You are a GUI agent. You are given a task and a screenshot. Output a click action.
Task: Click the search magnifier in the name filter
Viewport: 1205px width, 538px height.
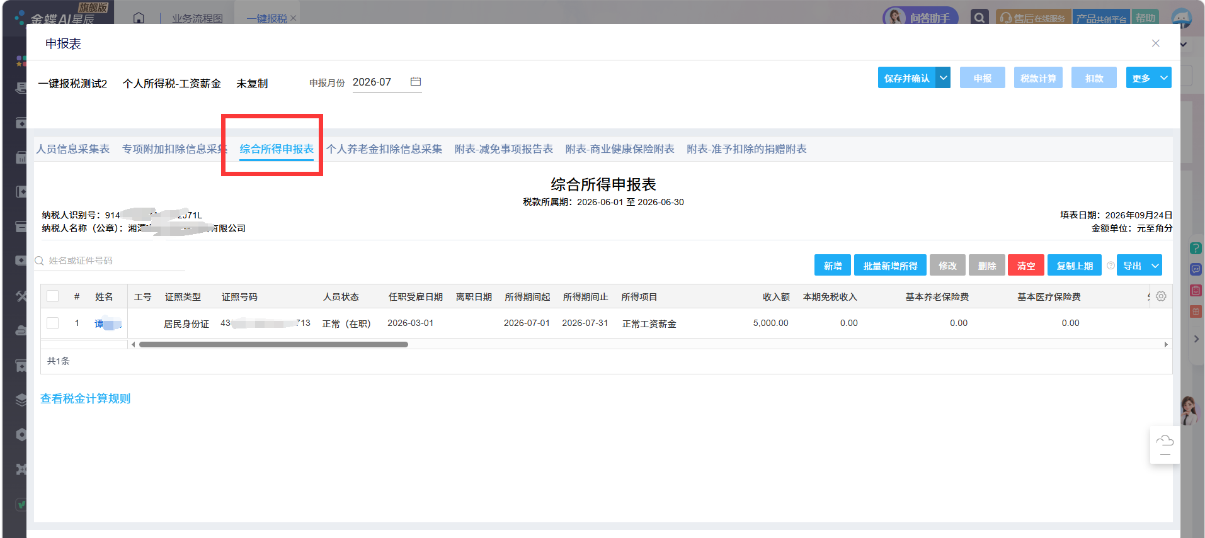[x=39, y=261]
